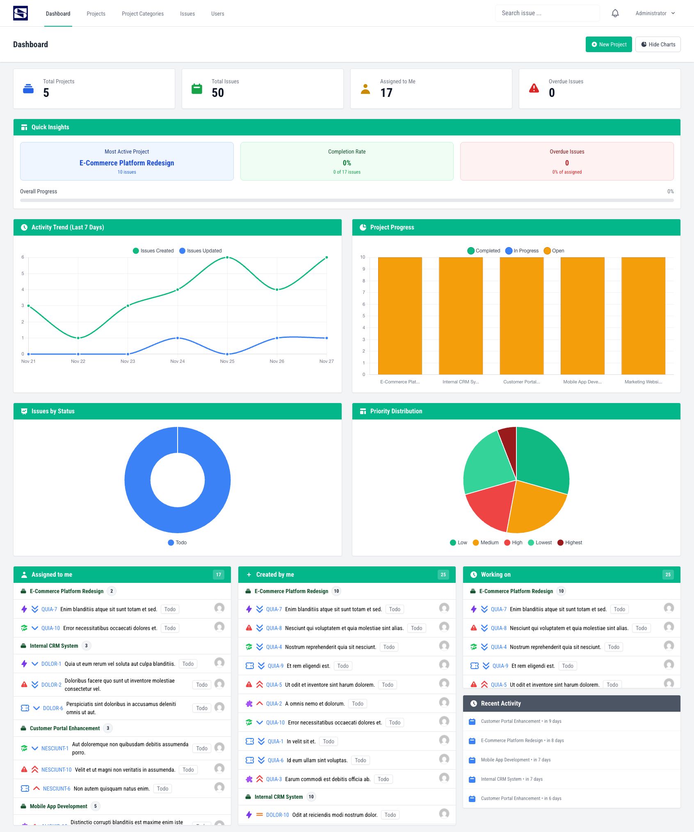Viewport: 694px width, 832px height.
Task: Click the plus icon in Created by me header
Action: pyautogui.click(x=249, y=575)
